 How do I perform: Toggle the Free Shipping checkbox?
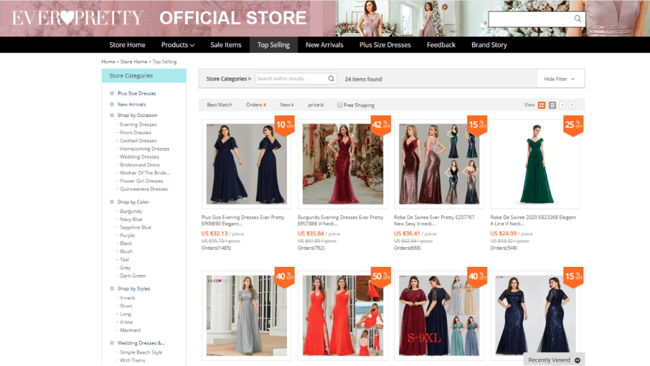[x=340, y=105]
